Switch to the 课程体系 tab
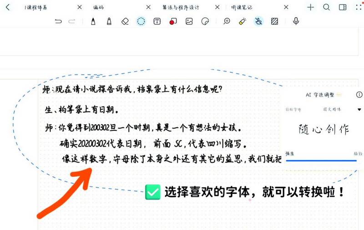Screen dimensions: 364x230 click(36, 7)
